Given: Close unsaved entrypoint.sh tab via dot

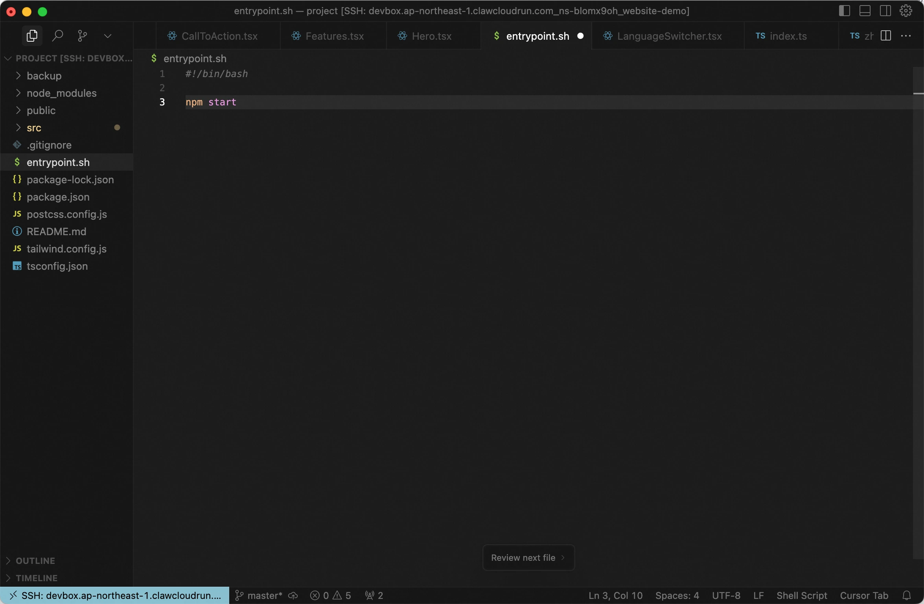Looking at the screenshot, I should (x=580, y=36).
